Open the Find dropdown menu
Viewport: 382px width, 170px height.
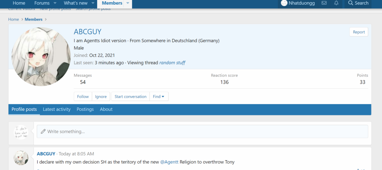tap(159, 97)
